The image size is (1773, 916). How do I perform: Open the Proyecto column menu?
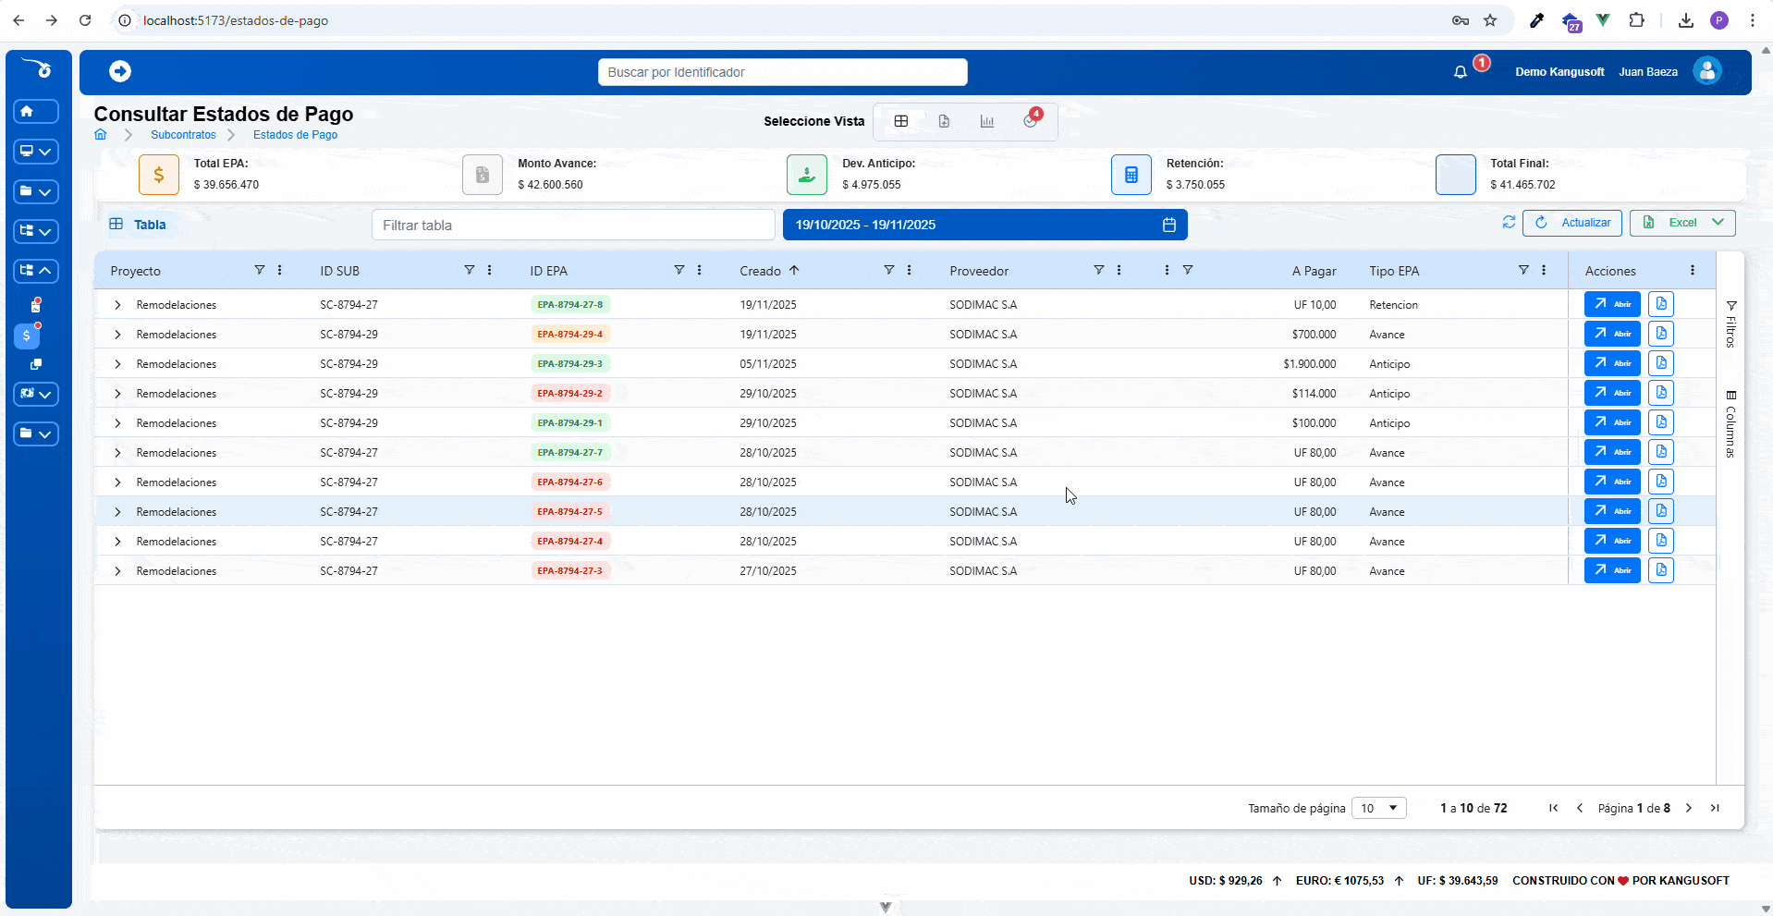tap(280, 270)
